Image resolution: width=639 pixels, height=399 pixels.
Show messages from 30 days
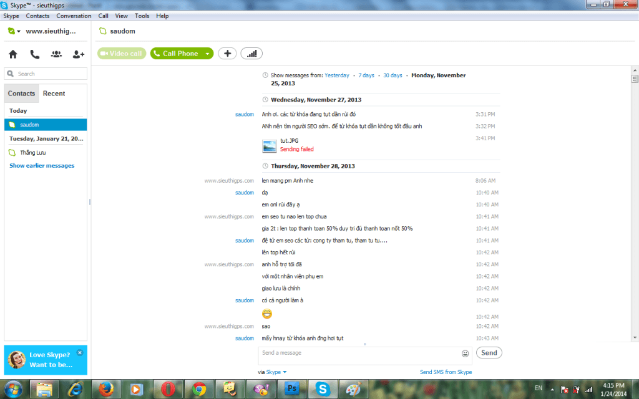[393, 75]
